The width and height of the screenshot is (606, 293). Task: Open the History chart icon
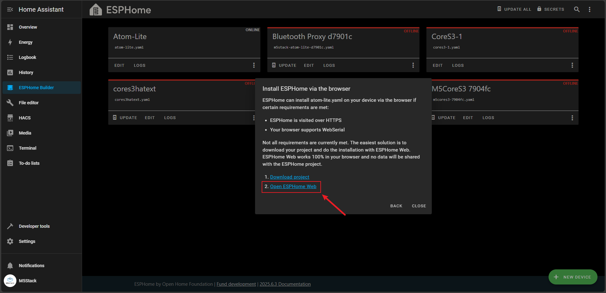(10, 72)
